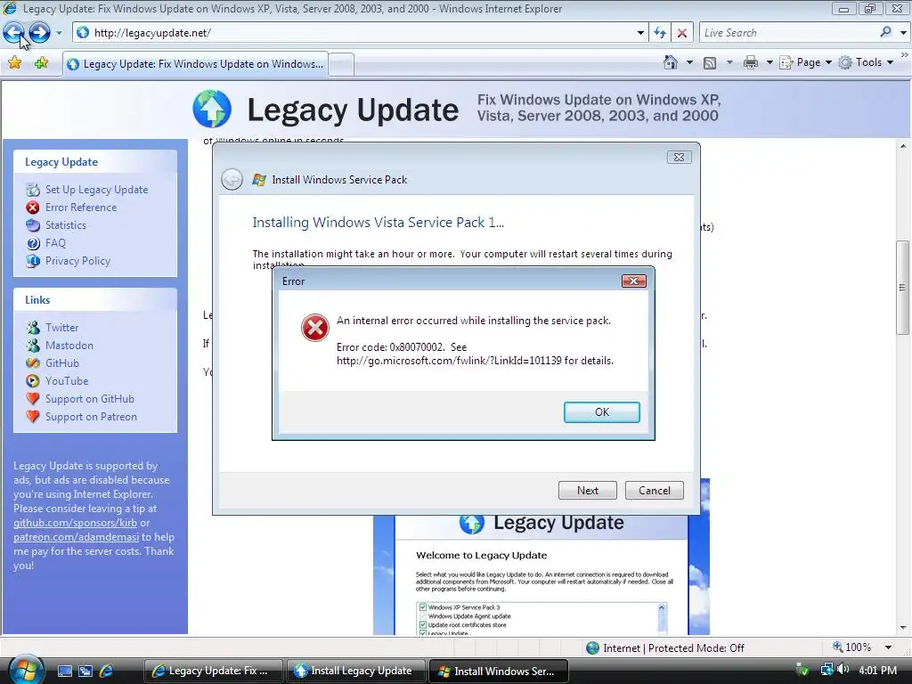Screen dimensions: 912x684
Task: Open the Windows Start orb
Action: [26, 670]
